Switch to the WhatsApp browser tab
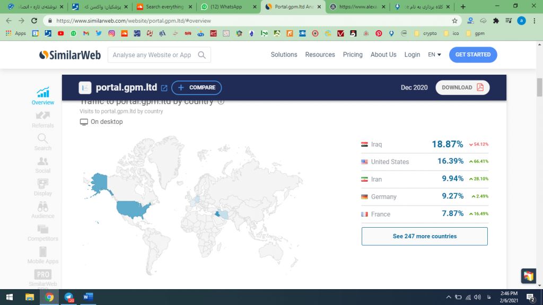This screenshot has width=543, height=305. point(226,7)
